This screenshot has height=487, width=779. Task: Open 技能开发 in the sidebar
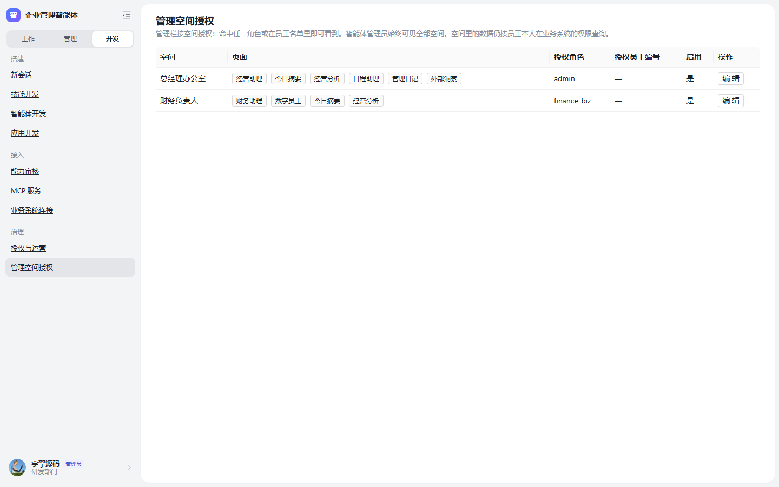point(25,94)
